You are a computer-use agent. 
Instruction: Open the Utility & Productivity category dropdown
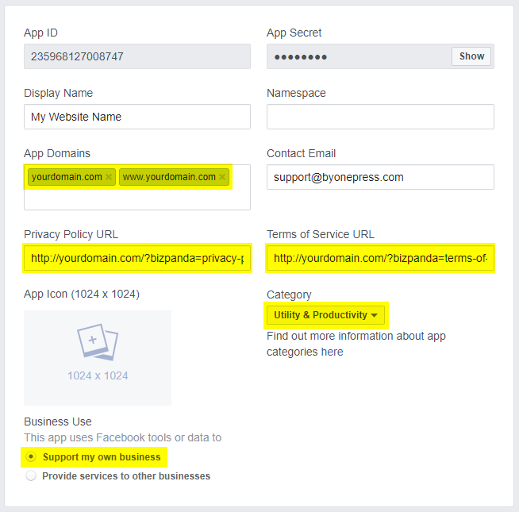tap(325, 315)
